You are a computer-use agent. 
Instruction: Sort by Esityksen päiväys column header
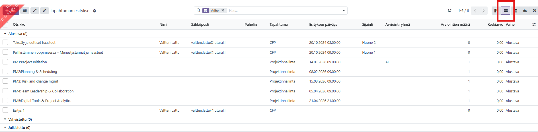click(x=323, y=25)
